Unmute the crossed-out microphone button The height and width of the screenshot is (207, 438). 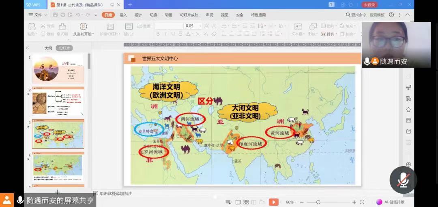point(403,180)
